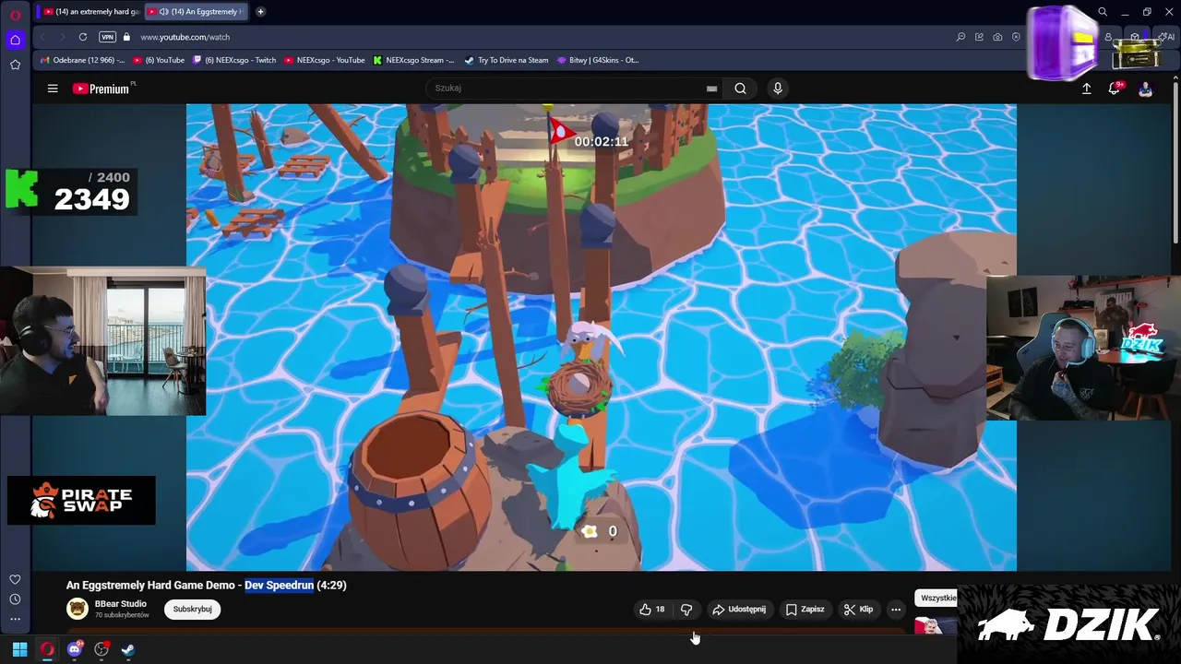The image size is (1181, 664).
Task: Mute the tab audio speaker icon
Action: [x=164, y=11]
